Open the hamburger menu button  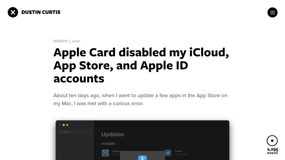coord(273,12)
